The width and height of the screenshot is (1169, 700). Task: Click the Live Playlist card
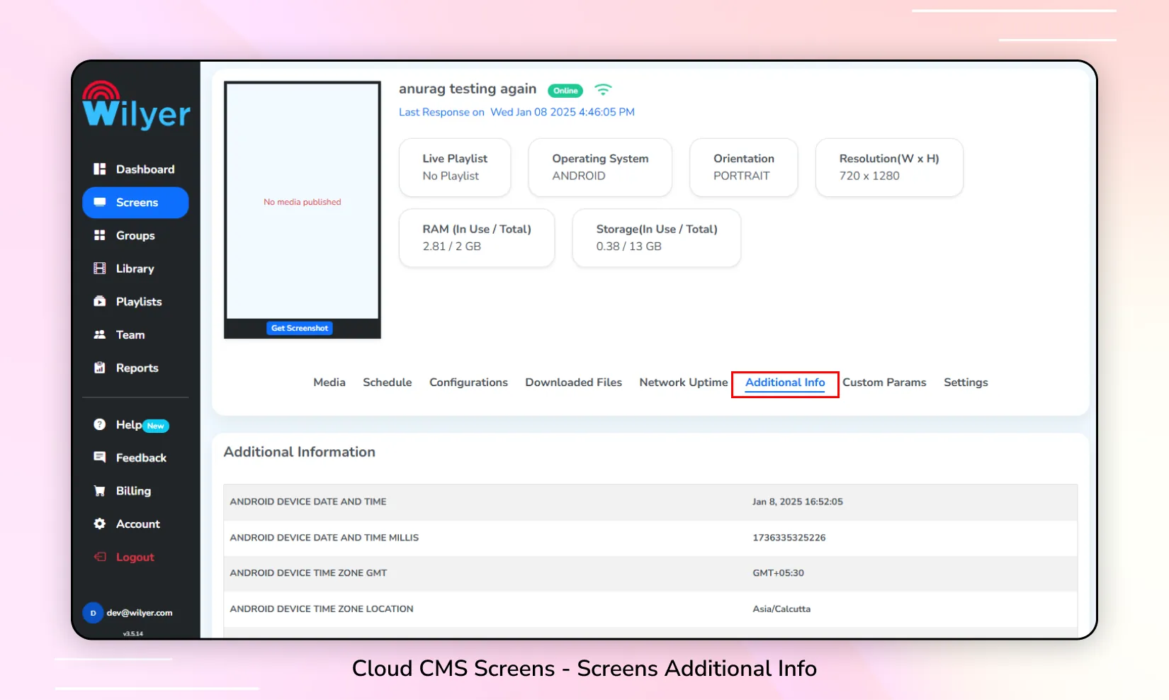point(455,167)
